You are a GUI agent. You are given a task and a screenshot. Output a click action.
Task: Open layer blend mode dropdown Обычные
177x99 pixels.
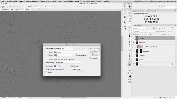click(x=144, y=31)
